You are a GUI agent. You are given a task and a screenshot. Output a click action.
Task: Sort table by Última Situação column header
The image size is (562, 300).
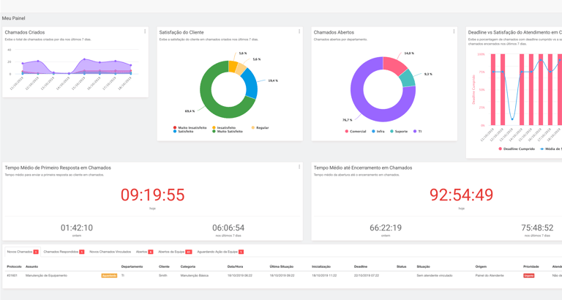click(x=281, y=266)
